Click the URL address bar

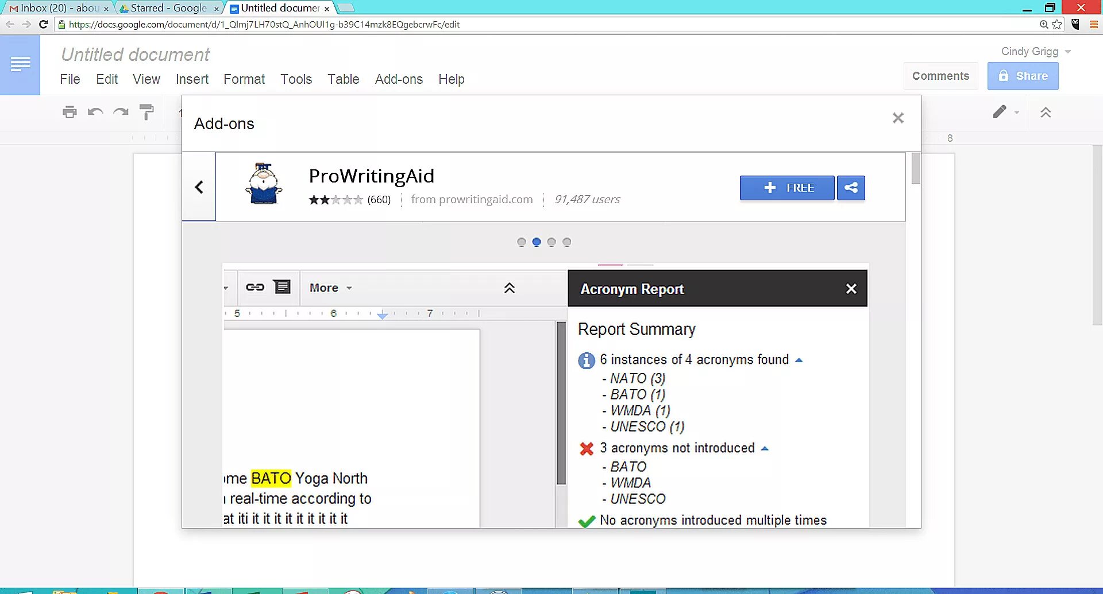tap(551, 24)
